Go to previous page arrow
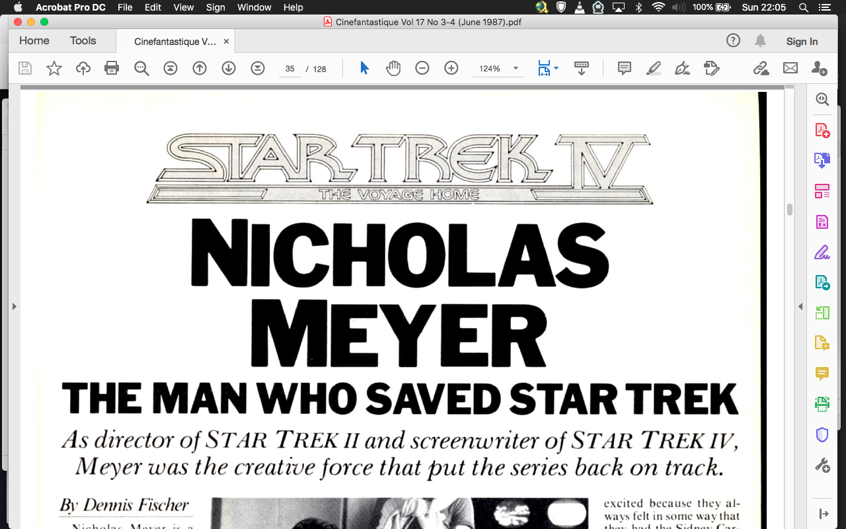846x529 pixels. (200, 68)
